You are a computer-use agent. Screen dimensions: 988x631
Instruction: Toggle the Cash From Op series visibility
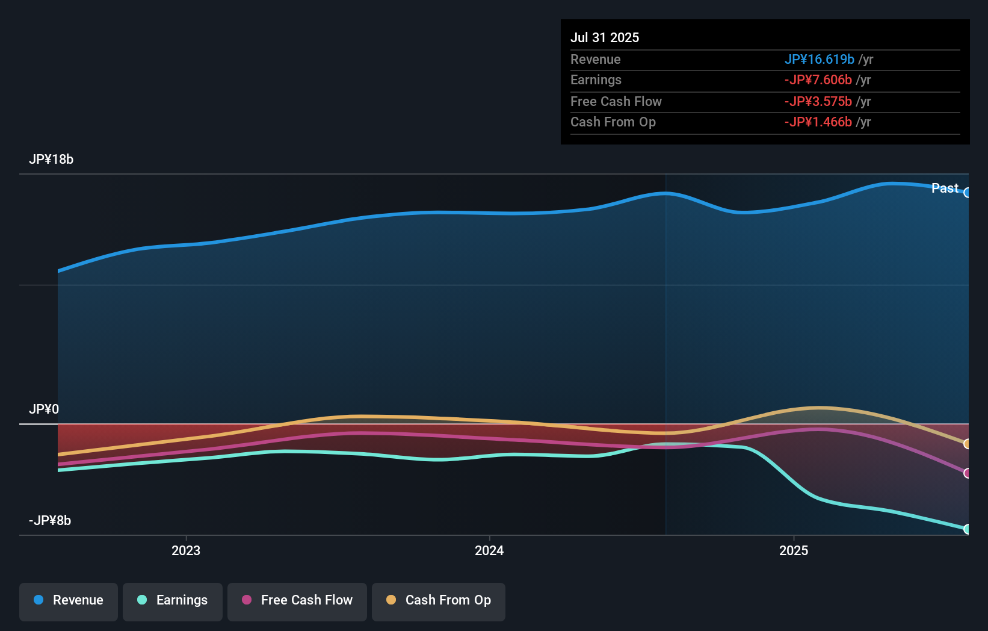click(x=439, y=600)
